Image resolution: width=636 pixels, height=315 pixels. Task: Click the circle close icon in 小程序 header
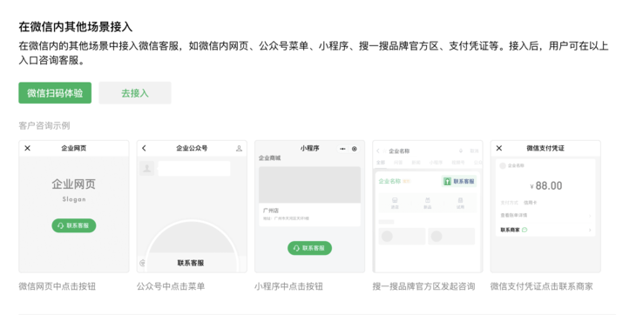[354, 149]
